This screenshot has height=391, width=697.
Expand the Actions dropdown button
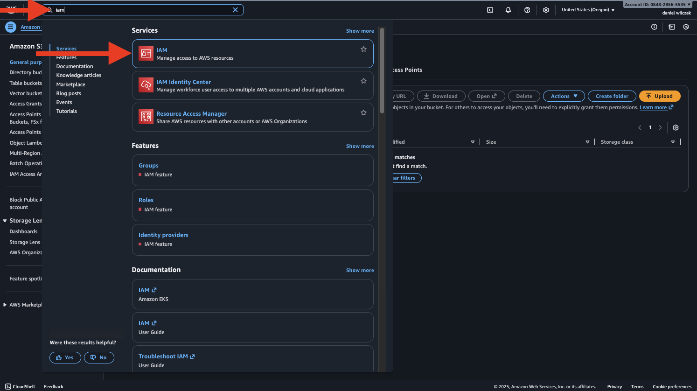point(564,96)
